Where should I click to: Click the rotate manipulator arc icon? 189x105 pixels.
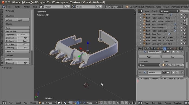pos(81,103)
